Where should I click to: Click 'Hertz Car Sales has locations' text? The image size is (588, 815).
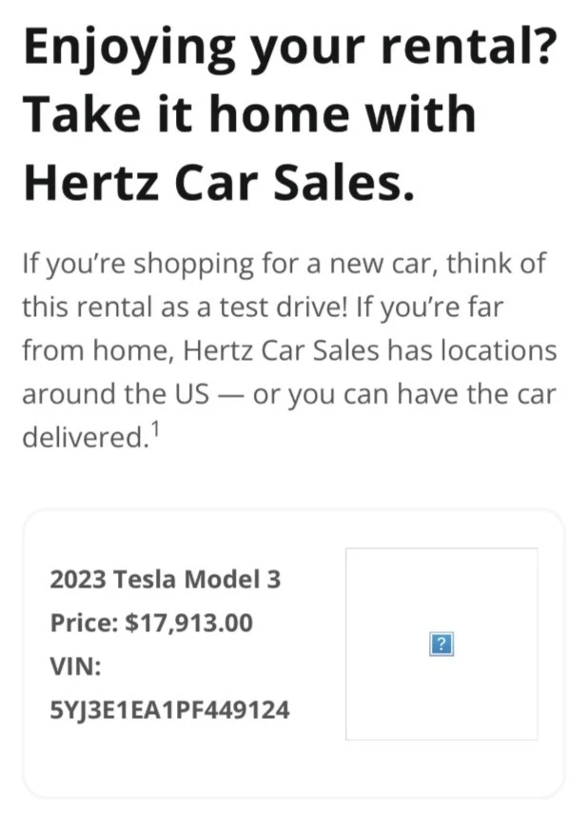coord(370,350)
